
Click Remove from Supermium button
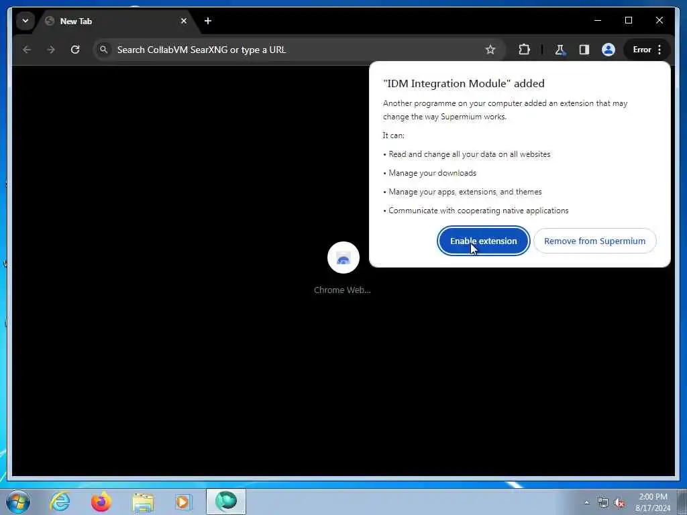click(594, 241)
